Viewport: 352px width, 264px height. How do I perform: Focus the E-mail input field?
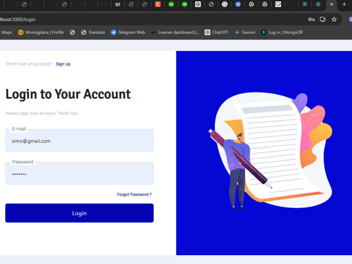tap(80, 140)
